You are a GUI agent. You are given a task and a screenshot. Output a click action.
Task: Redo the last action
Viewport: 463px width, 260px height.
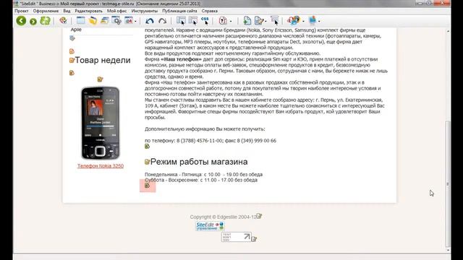tap(162, 21)
